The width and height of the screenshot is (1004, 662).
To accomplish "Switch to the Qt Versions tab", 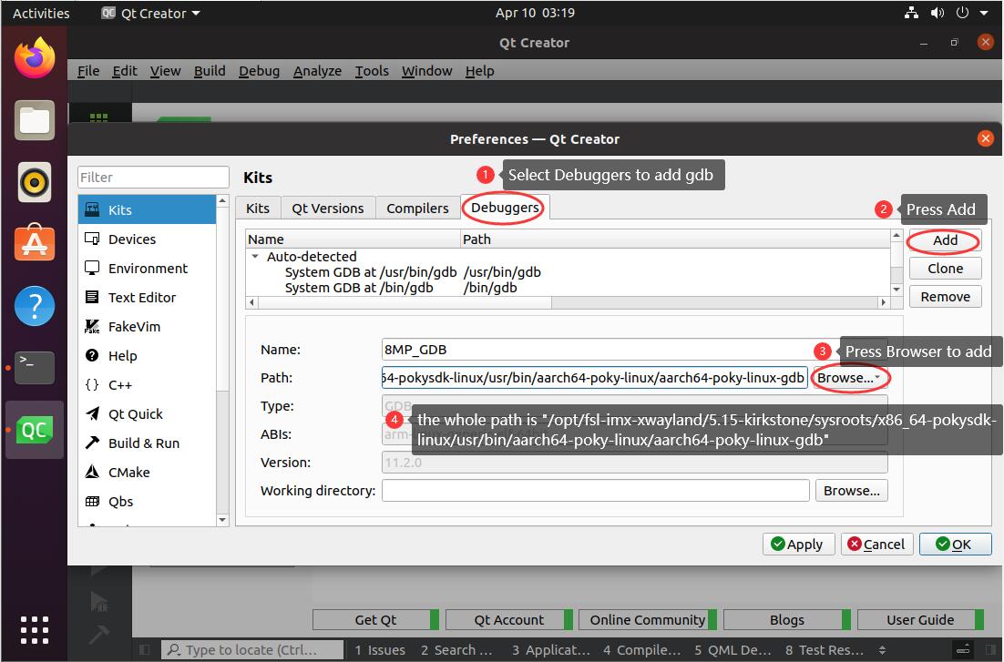I will [x=327, y=209].
